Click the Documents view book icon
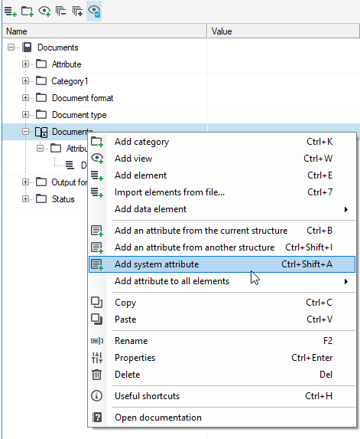 [x=41, y=132]
